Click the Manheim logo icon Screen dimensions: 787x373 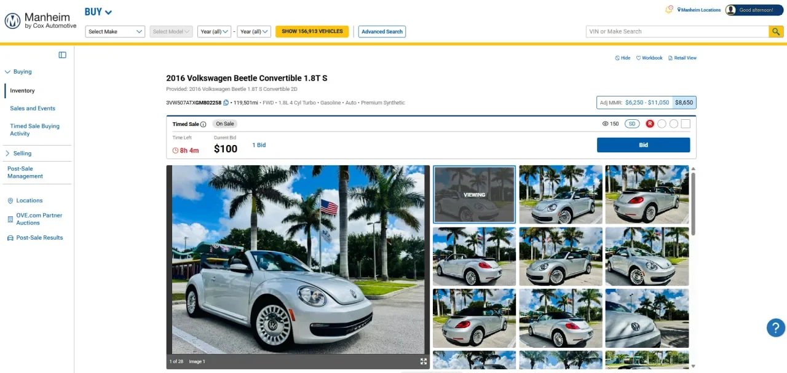(x=12, y=21)
